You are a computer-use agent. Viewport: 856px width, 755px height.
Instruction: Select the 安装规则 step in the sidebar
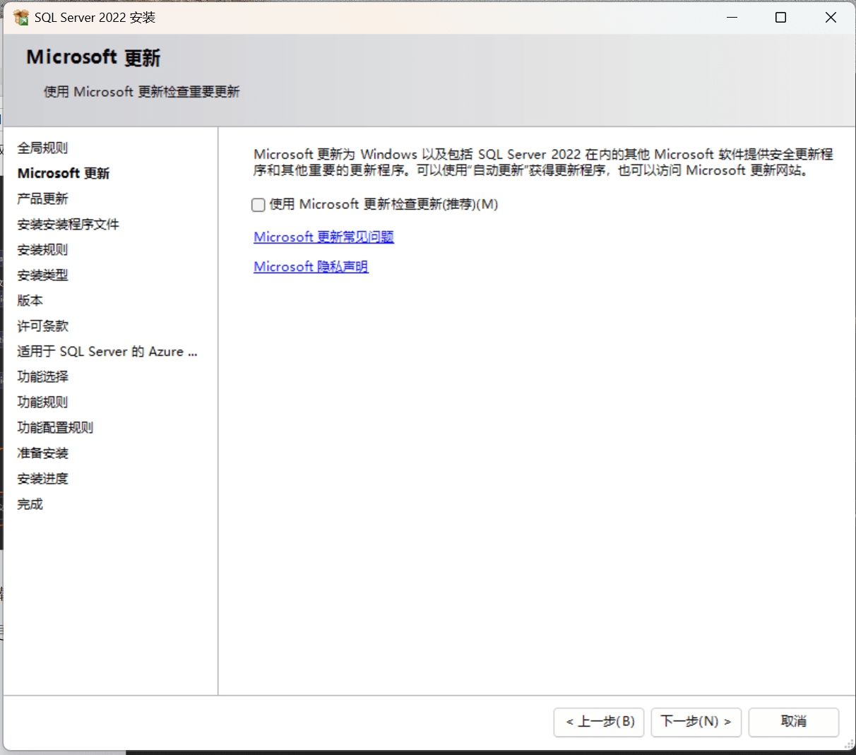(x=42, y=249)
